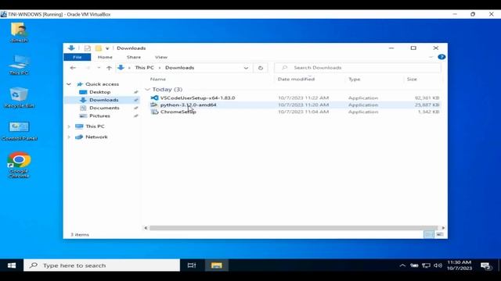Screen dimensions: 501x281
Task: Open the View ribbon tab
Action: [161, 57]
